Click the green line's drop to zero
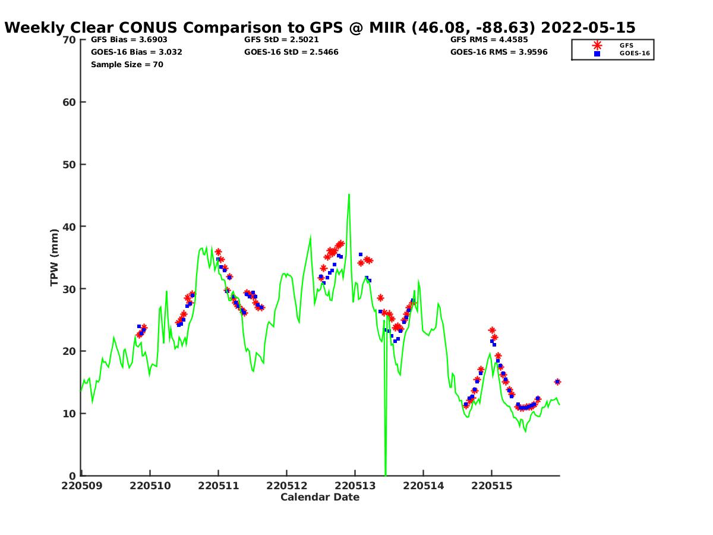The image size is (713, 535). pos(385,474)
